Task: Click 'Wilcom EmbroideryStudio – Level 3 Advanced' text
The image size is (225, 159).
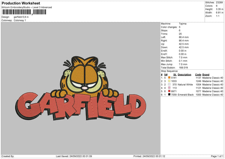Action: (x=27, y=7)
